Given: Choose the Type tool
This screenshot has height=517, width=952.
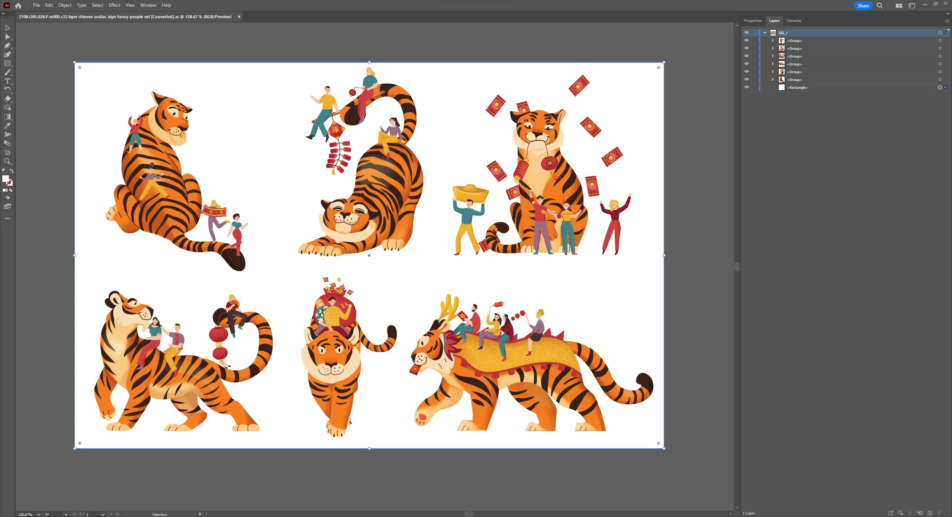Looking at the screenshot, I should (x=7, y=81).
